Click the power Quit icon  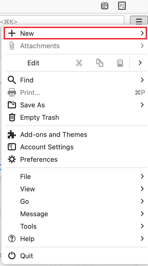coord(12,256)
